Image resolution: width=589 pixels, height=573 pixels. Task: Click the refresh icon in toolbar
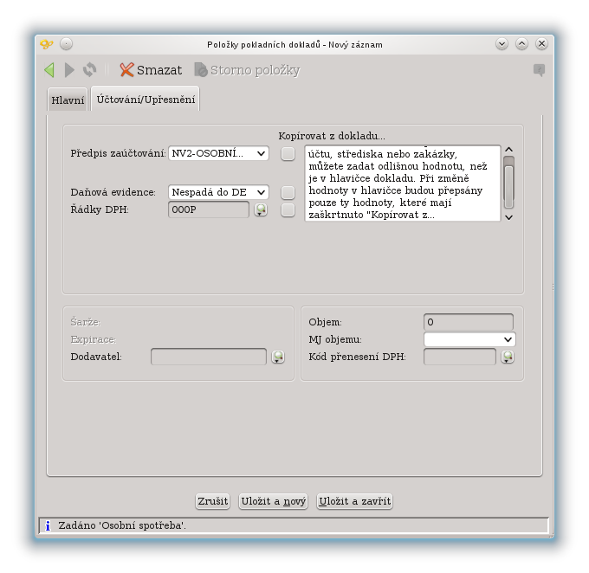tap(90, 70)
